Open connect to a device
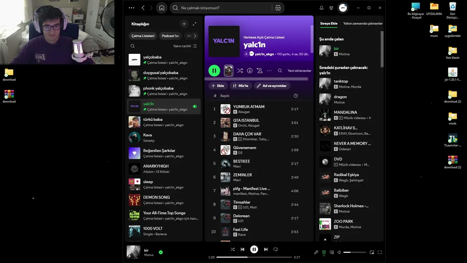The image size is (467, 263). point(332,252)
